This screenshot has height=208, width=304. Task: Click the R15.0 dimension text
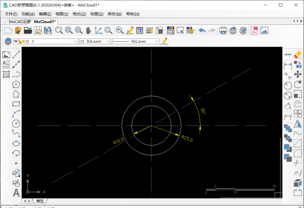point(187,139)
